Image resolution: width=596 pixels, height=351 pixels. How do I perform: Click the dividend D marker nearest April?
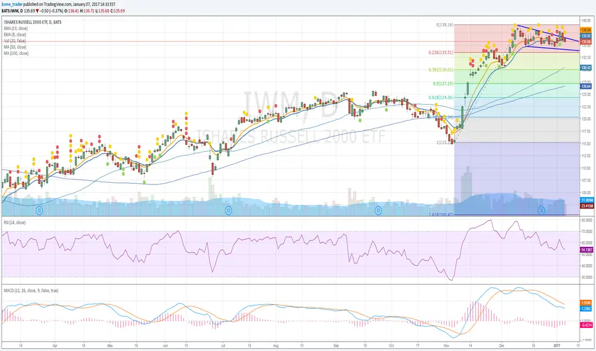39,210
